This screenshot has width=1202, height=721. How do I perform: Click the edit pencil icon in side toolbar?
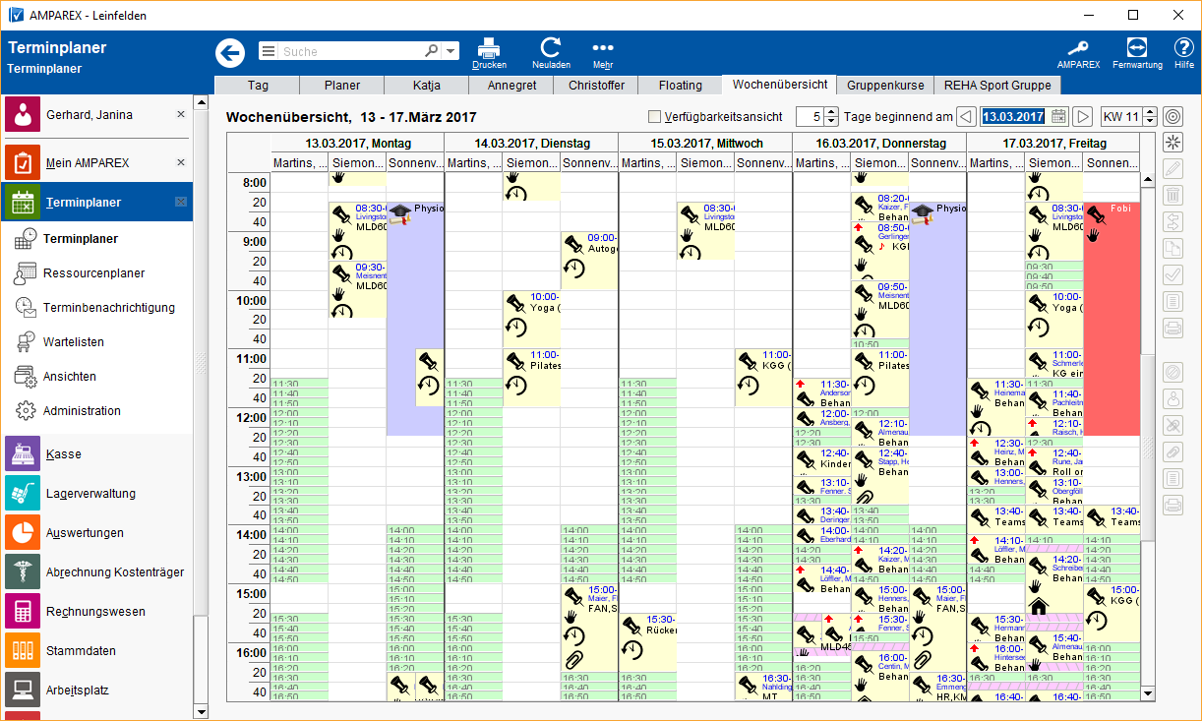click(1172, 169)
